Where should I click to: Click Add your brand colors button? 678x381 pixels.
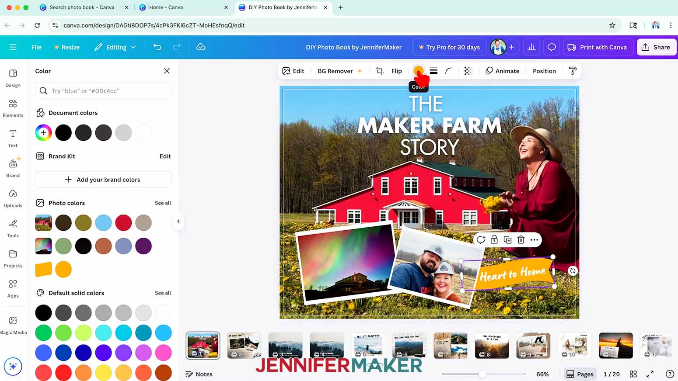point(103,180)
